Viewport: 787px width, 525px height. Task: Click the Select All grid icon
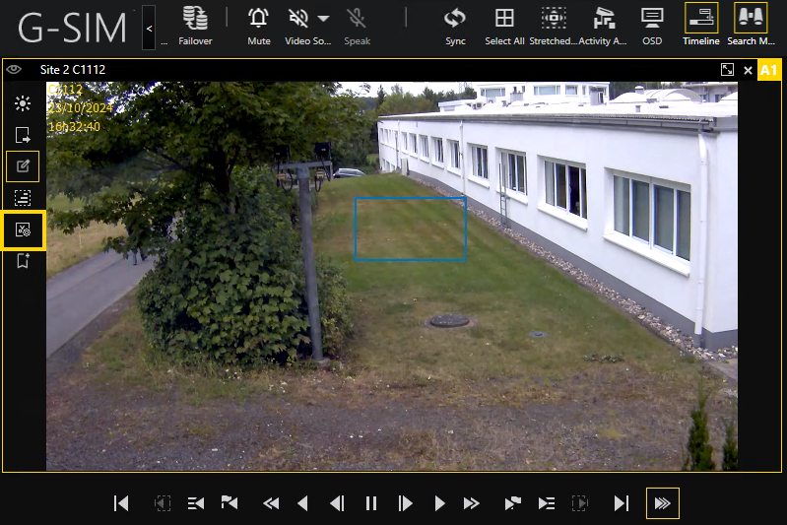click(504, 19)
